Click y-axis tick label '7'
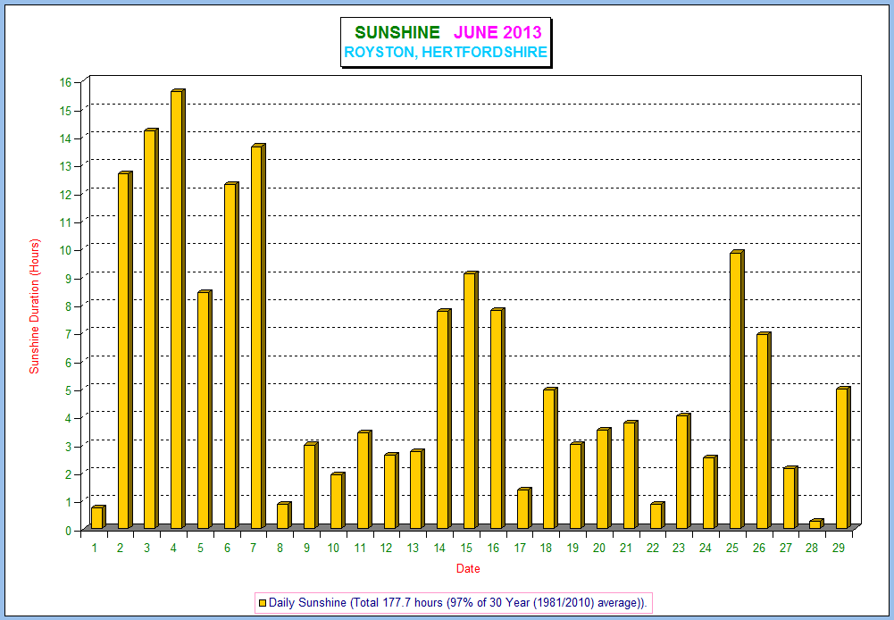 pyautogui.click(x=69, y=334)
